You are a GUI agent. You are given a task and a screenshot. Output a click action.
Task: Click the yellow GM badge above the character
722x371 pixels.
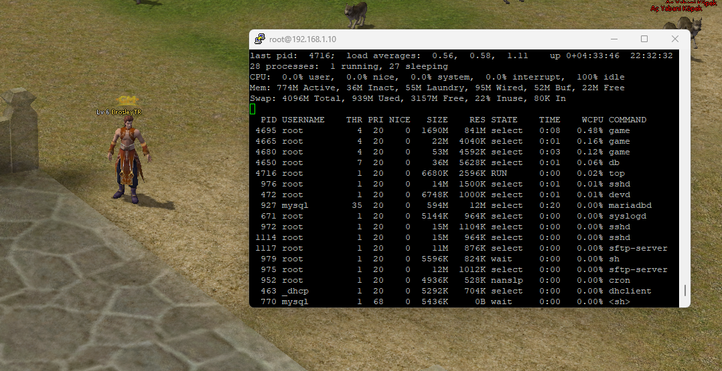tap(127, 101)
